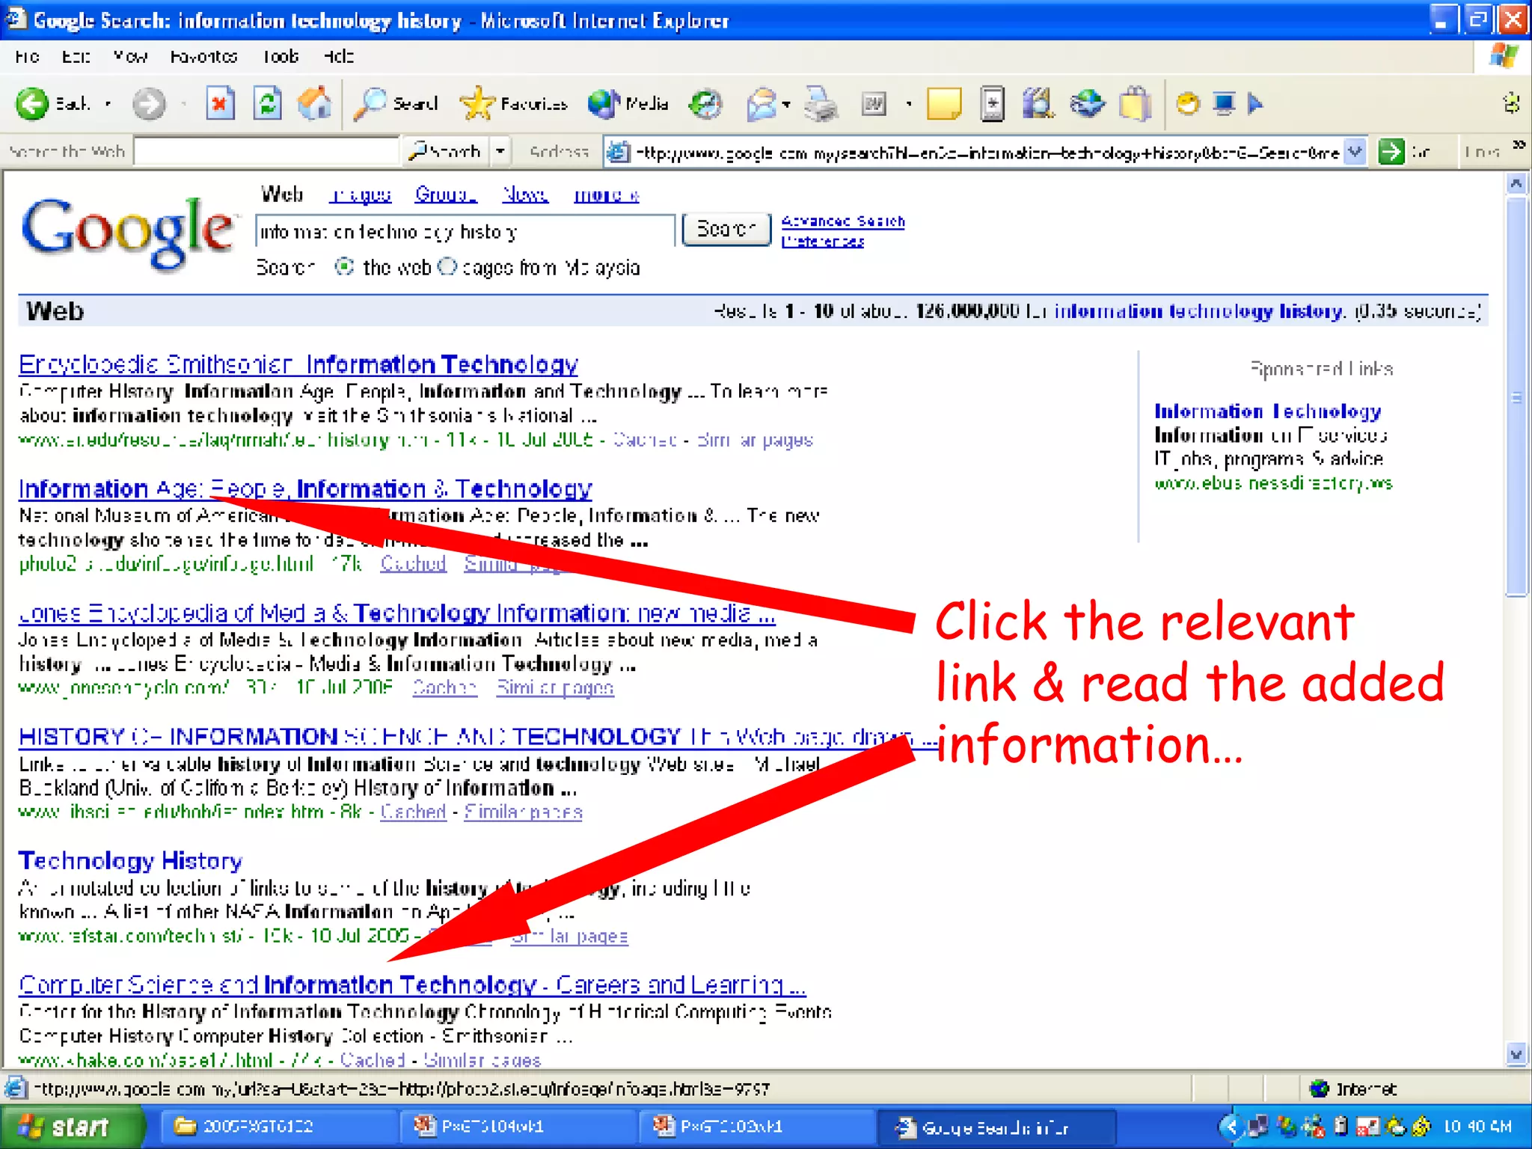Open Encyclopedia Smithsonian Information Technology result
Image resolution: width=1532 pixels, height=1149 pixels.
(298, 364)
